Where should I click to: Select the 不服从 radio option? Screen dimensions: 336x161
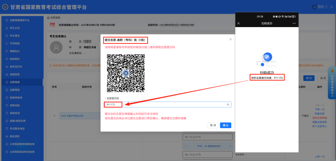(x=304, y=116)
